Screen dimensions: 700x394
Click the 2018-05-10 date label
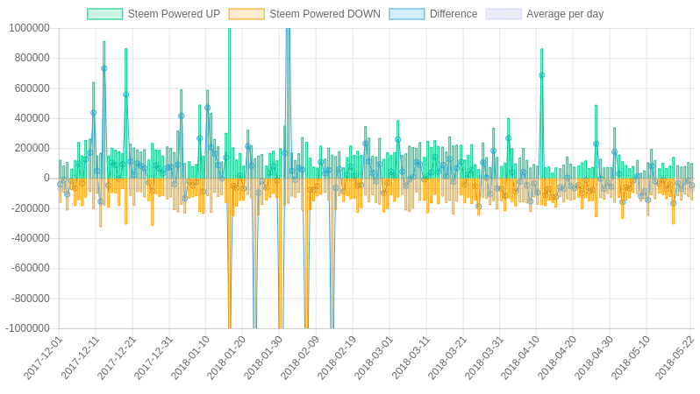point(631,358)
